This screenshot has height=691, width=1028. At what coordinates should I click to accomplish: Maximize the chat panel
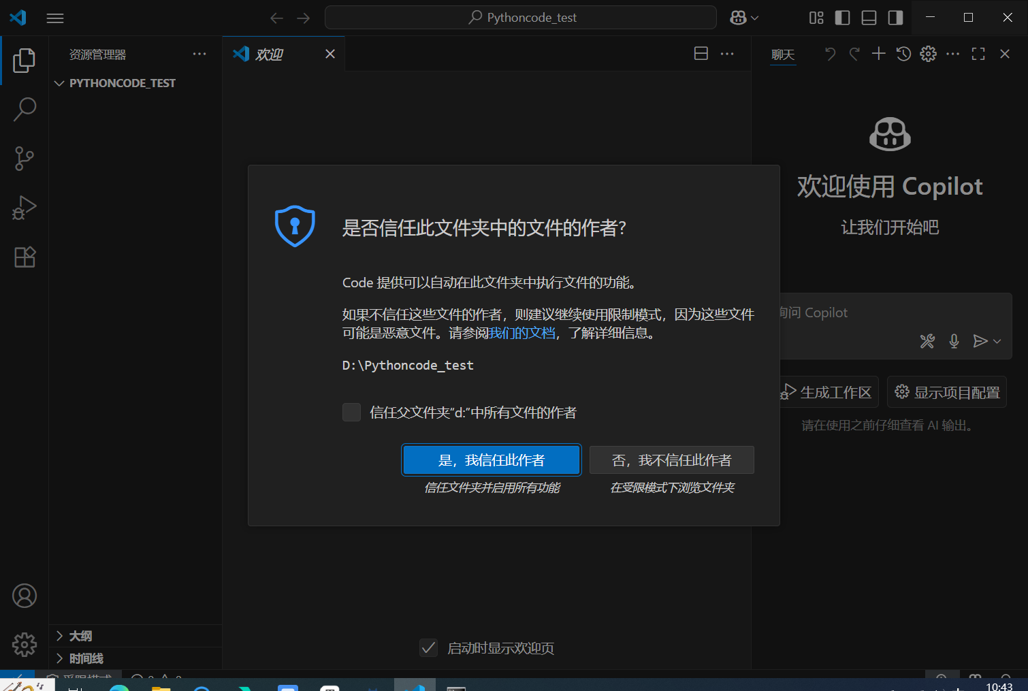(978, 54)
